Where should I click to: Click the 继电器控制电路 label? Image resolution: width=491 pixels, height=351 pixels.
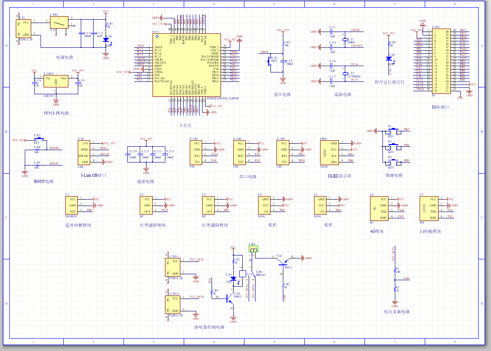point(209,327)
